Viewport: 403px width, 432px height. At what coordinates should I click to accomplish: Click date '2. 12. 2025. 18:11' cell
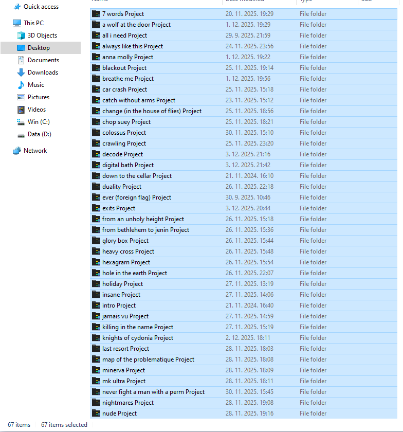[x=248, y=337]
